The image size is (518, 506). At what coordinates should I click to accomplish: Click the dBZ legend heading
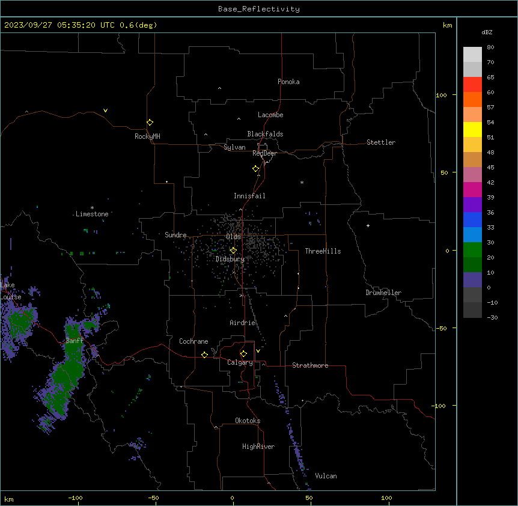coord(487,32)
